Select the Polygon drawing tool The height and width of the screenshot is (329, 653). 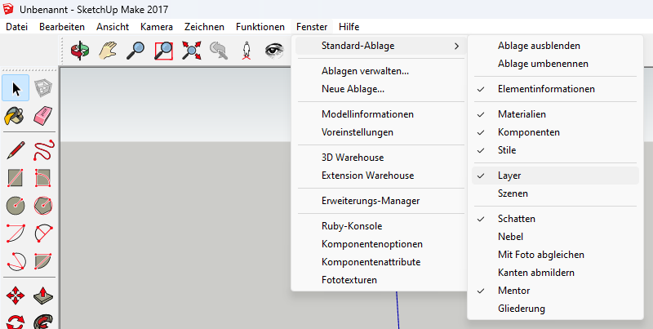43,205
